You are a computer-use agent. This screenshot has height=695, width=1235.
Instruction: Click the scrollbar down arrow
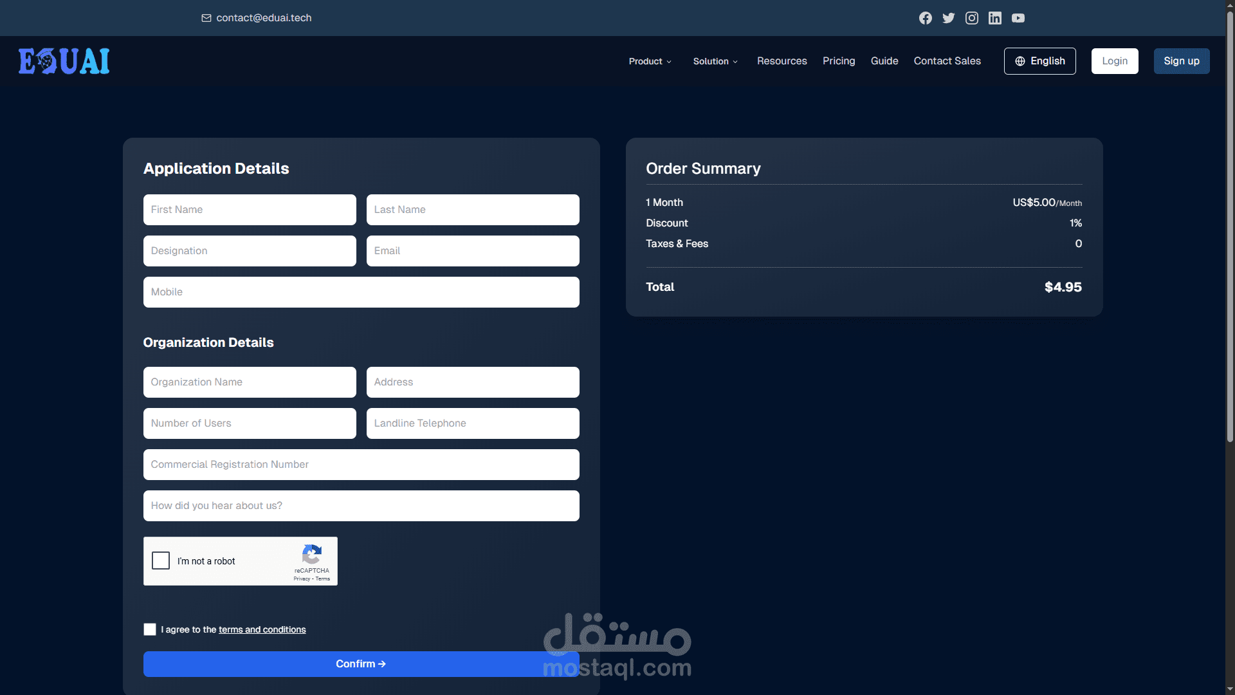1230,689
